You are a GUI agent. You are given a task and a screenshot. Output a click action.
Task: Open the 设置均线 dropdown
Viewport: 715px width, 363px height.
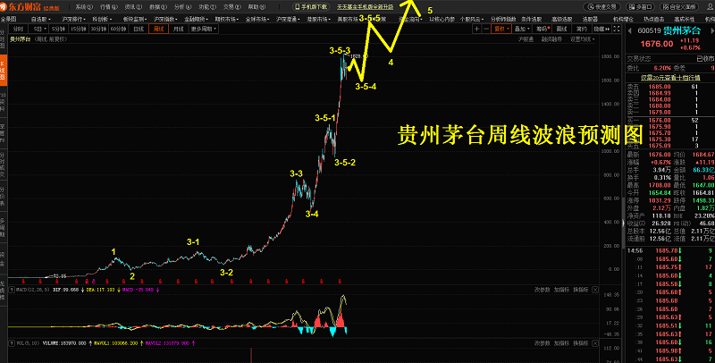583,39
